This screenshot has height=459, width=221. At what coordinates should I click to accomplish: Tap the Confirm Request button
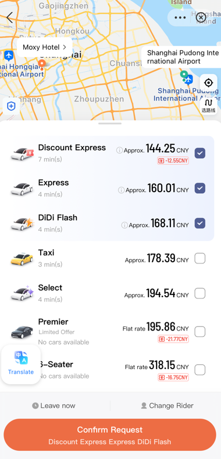110,434
